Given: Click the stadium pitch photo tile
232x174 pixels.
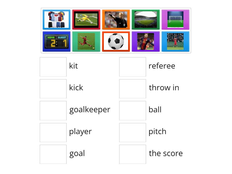Looking at the screenshot, I should tap(146, 19).
